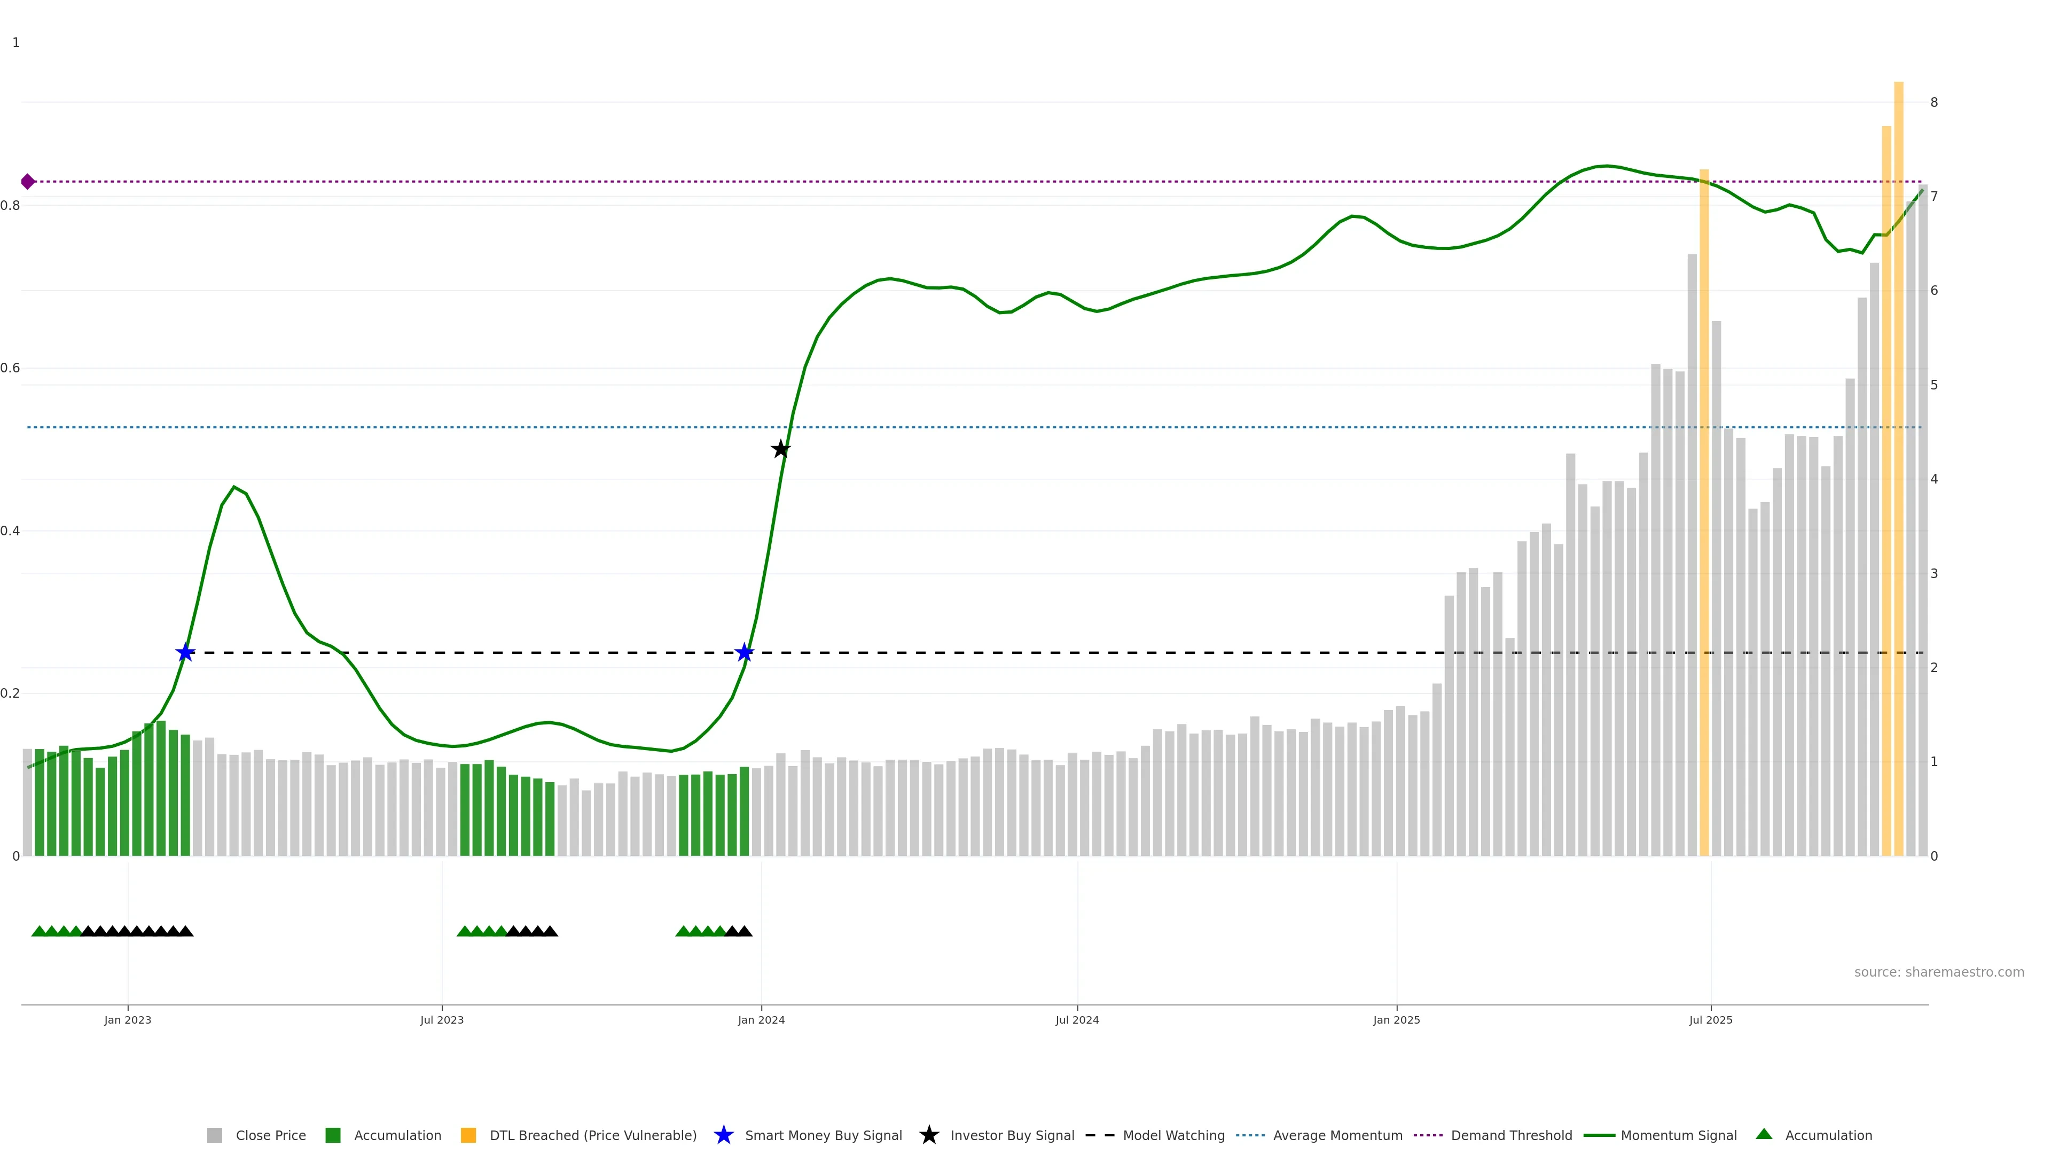
Task: Toggle Momentum Signal legend entry
Action: click(x=1678, y=1135)
